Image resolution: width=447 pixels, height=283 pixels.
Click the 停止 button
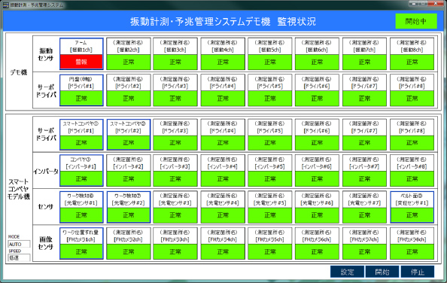(x=418, y=272)
